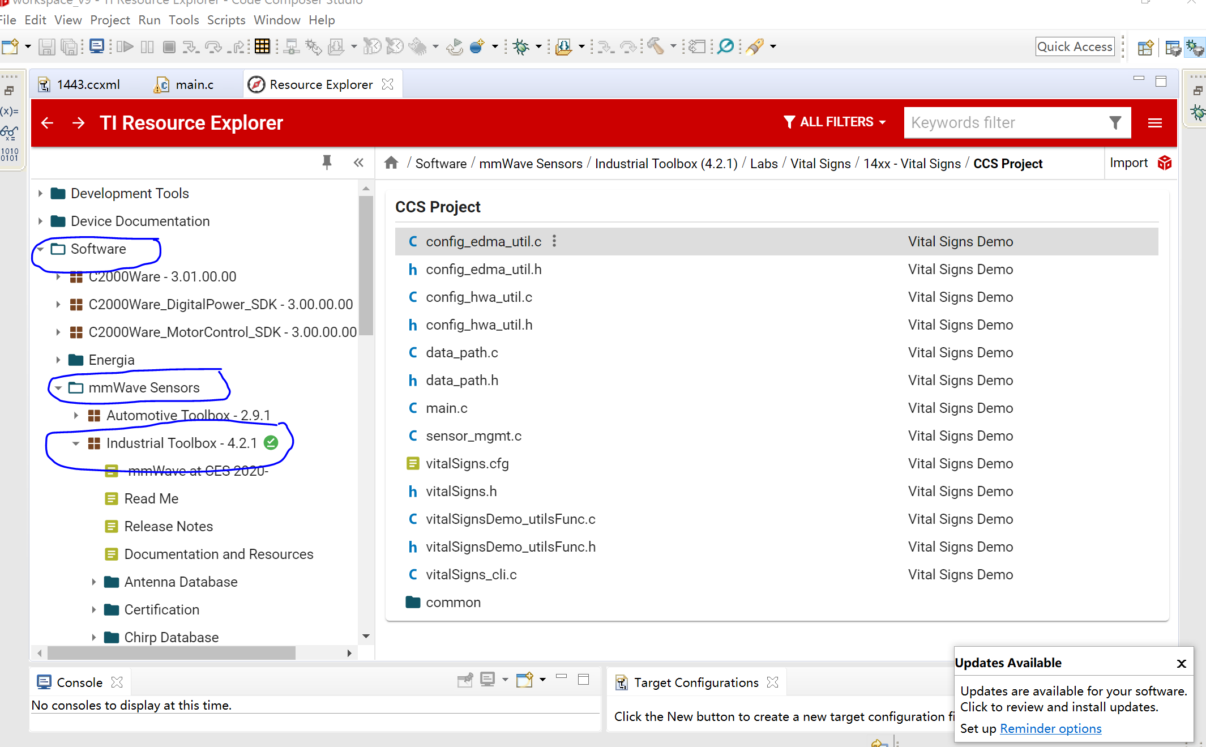The height and width of the screenshot is (747, 1206).
Task: Expand the Device Documentation folder
Action: 40,221
